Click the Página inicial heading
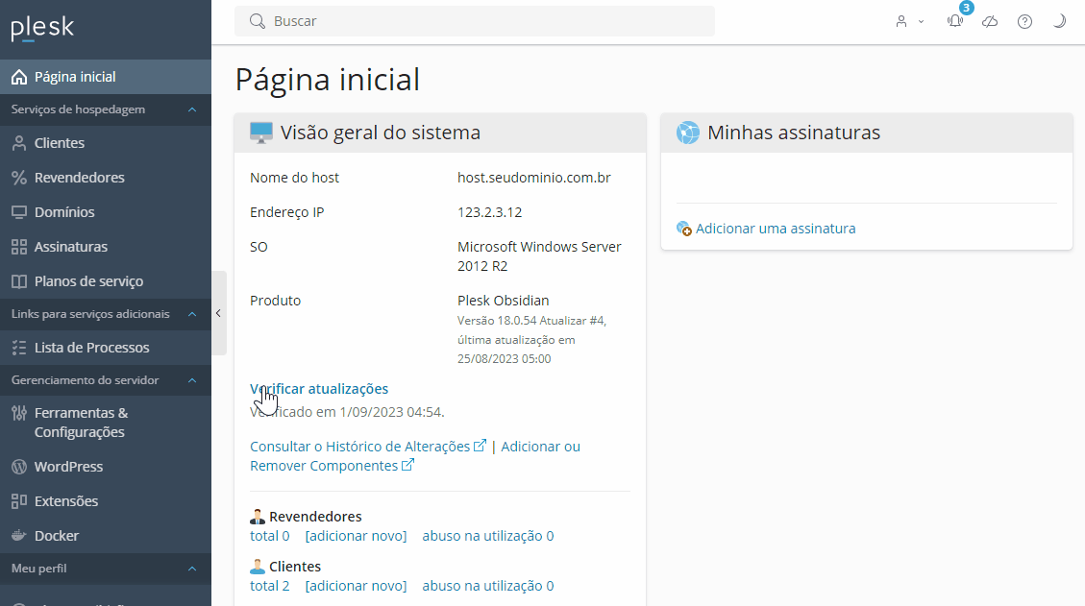This screenshot has height=606, width=1085. (x=328, y=81)
